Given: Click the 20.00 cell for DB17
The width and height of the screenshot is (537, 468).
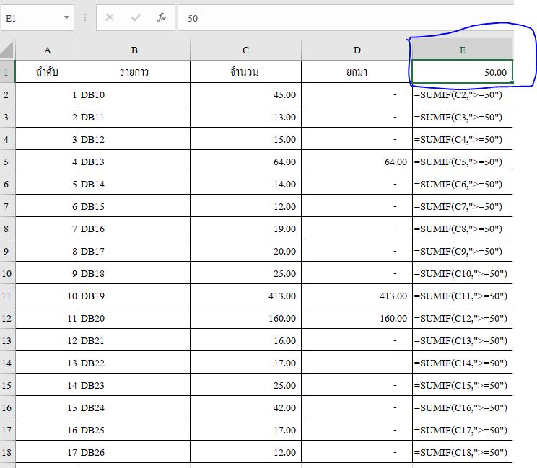Looking at the screenshot, I should coord(245,251).
